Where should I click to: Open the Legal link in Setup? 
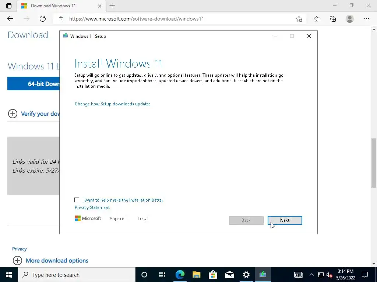[143, 219]
